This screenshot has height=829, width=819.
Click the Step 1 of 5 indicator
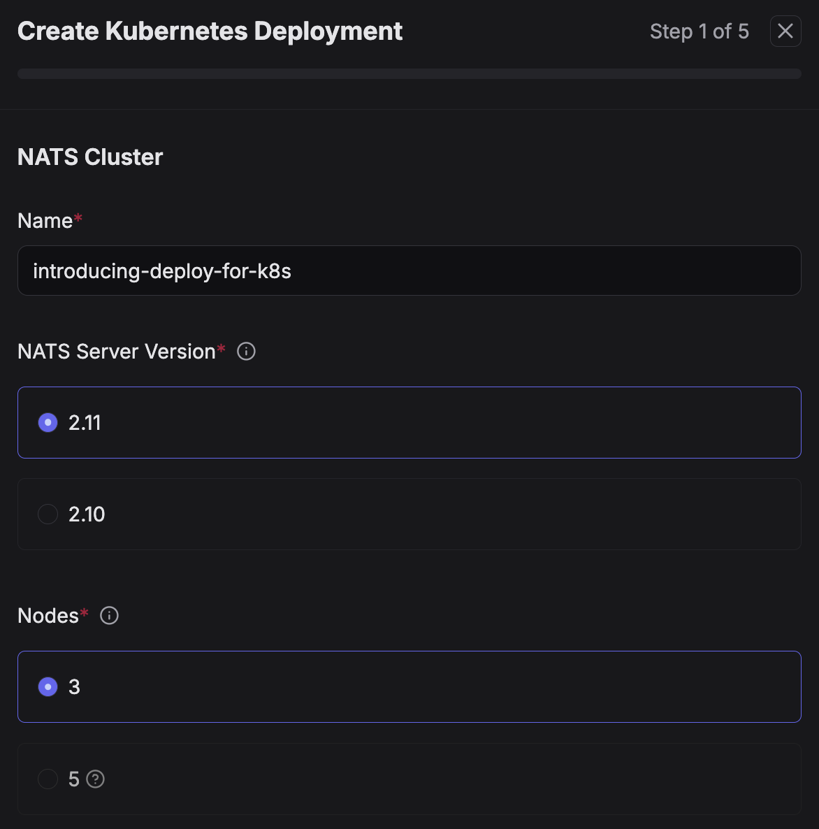click(x=699, y=31)
